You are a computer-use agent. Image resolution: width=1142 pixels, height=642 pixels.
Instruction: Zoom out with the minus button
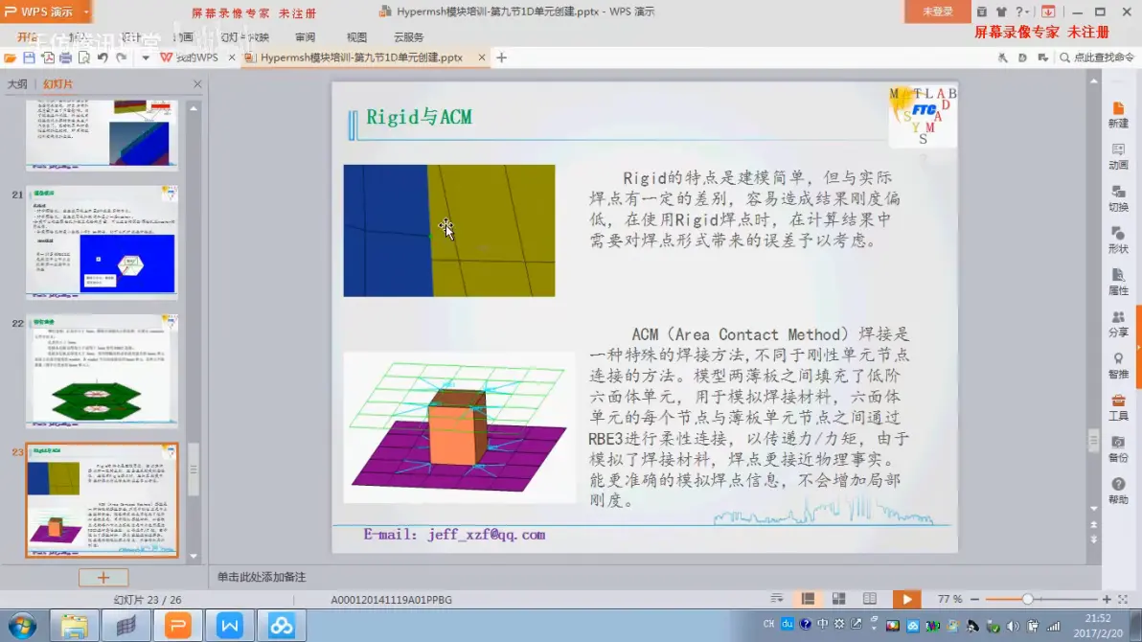[x=974, y=599]
